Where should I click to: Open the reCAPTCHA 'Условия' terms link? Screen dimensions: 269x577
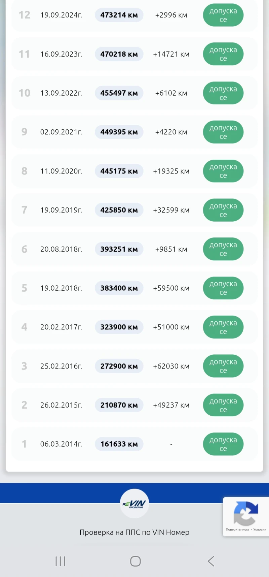[x=260, y=530]
